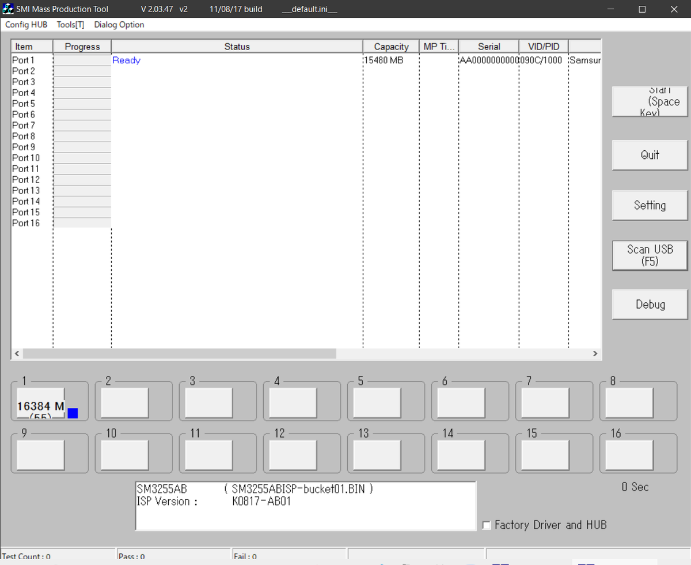Viewport: 691px width, 565px height.
Task: Open the Dialog Option menu
Action: tap(119, 25)
